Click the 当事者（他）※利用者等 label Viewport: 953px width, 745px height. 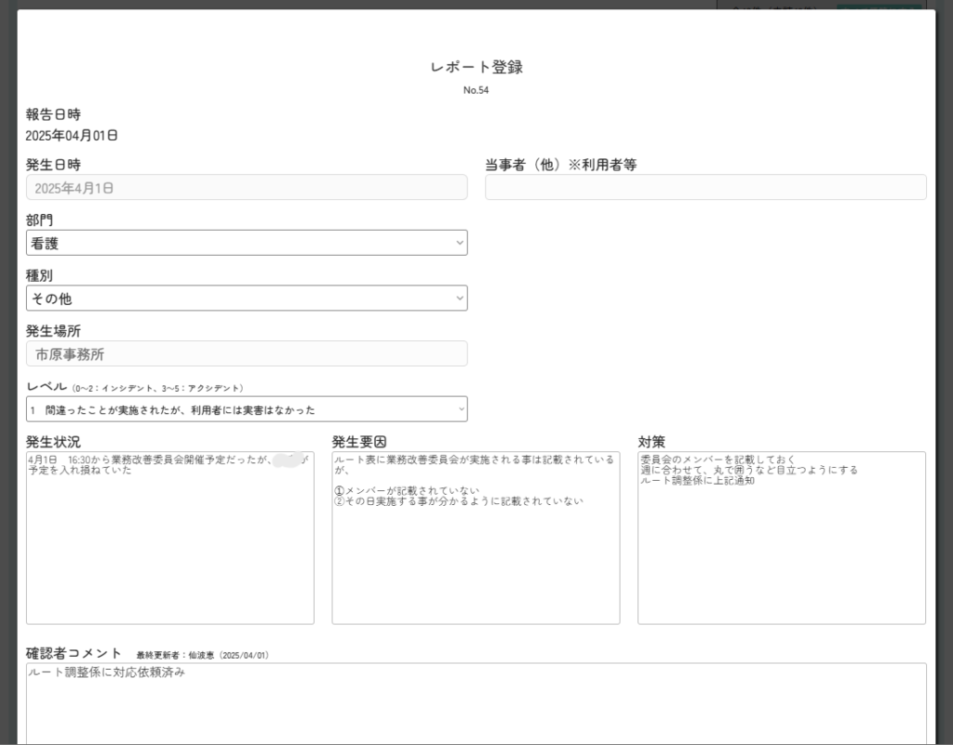pyautogui.click(x=560, y=165)
